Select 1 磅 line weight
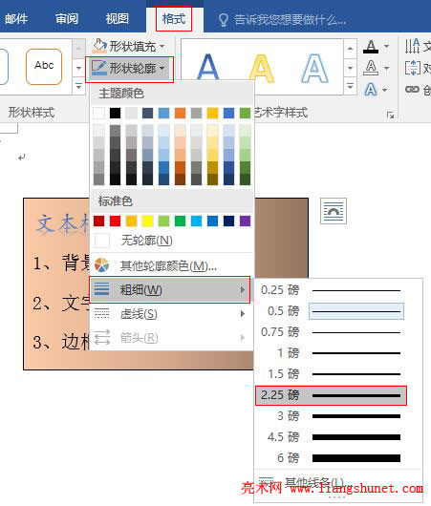Screen dimensions: 431x506 click(331, 353)
